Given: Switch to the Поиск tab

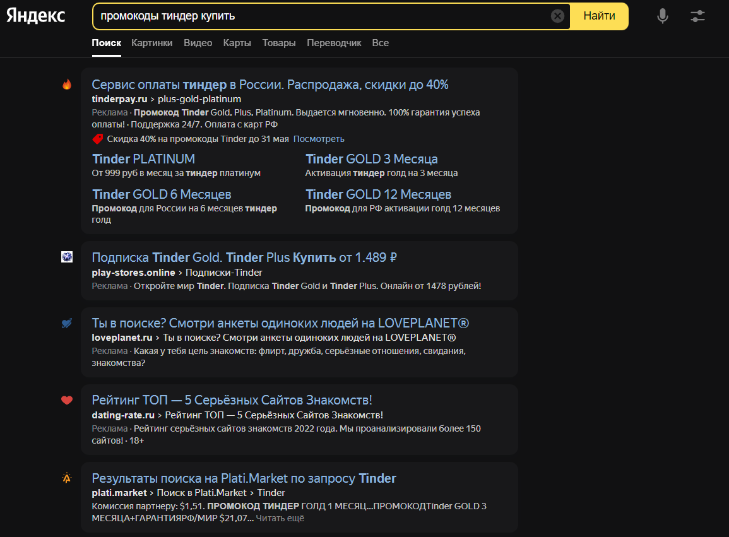Looking at the screenshot, I should tap(107, 43).
